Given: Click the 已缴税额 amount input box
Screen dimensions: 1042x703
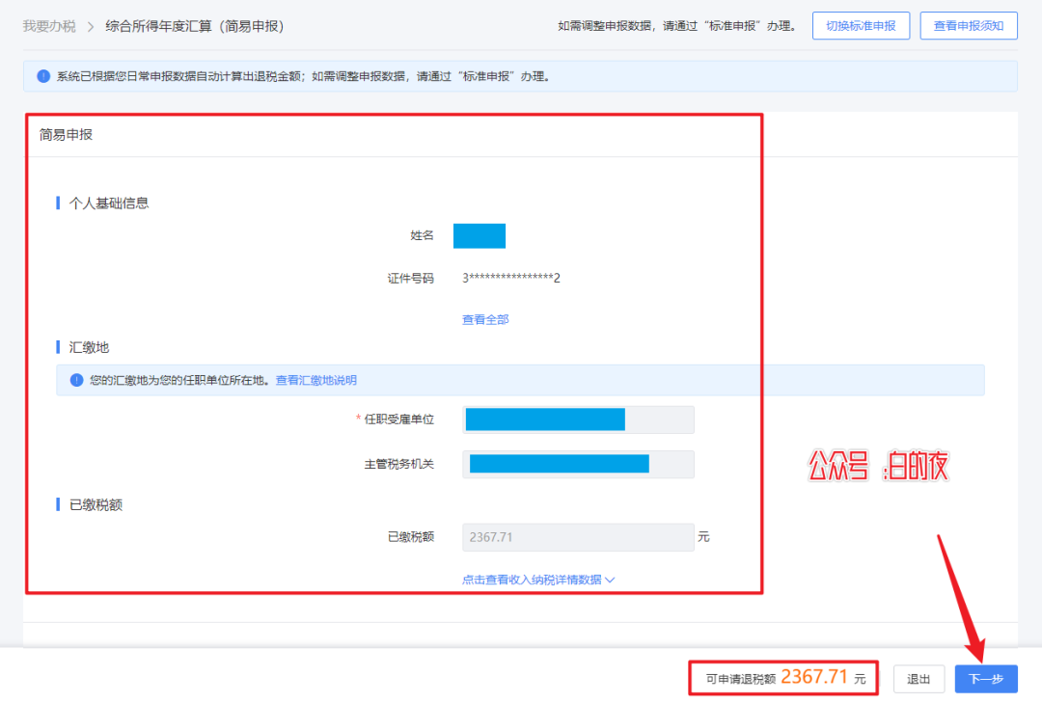Looking at the screenshot, I should 578,537.
